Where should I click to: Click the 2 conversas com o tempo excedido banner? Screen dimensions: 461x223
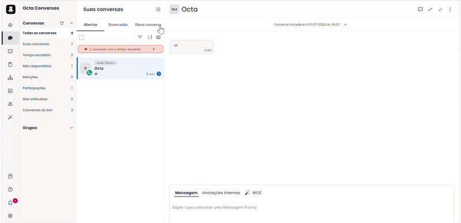[120, 49]
